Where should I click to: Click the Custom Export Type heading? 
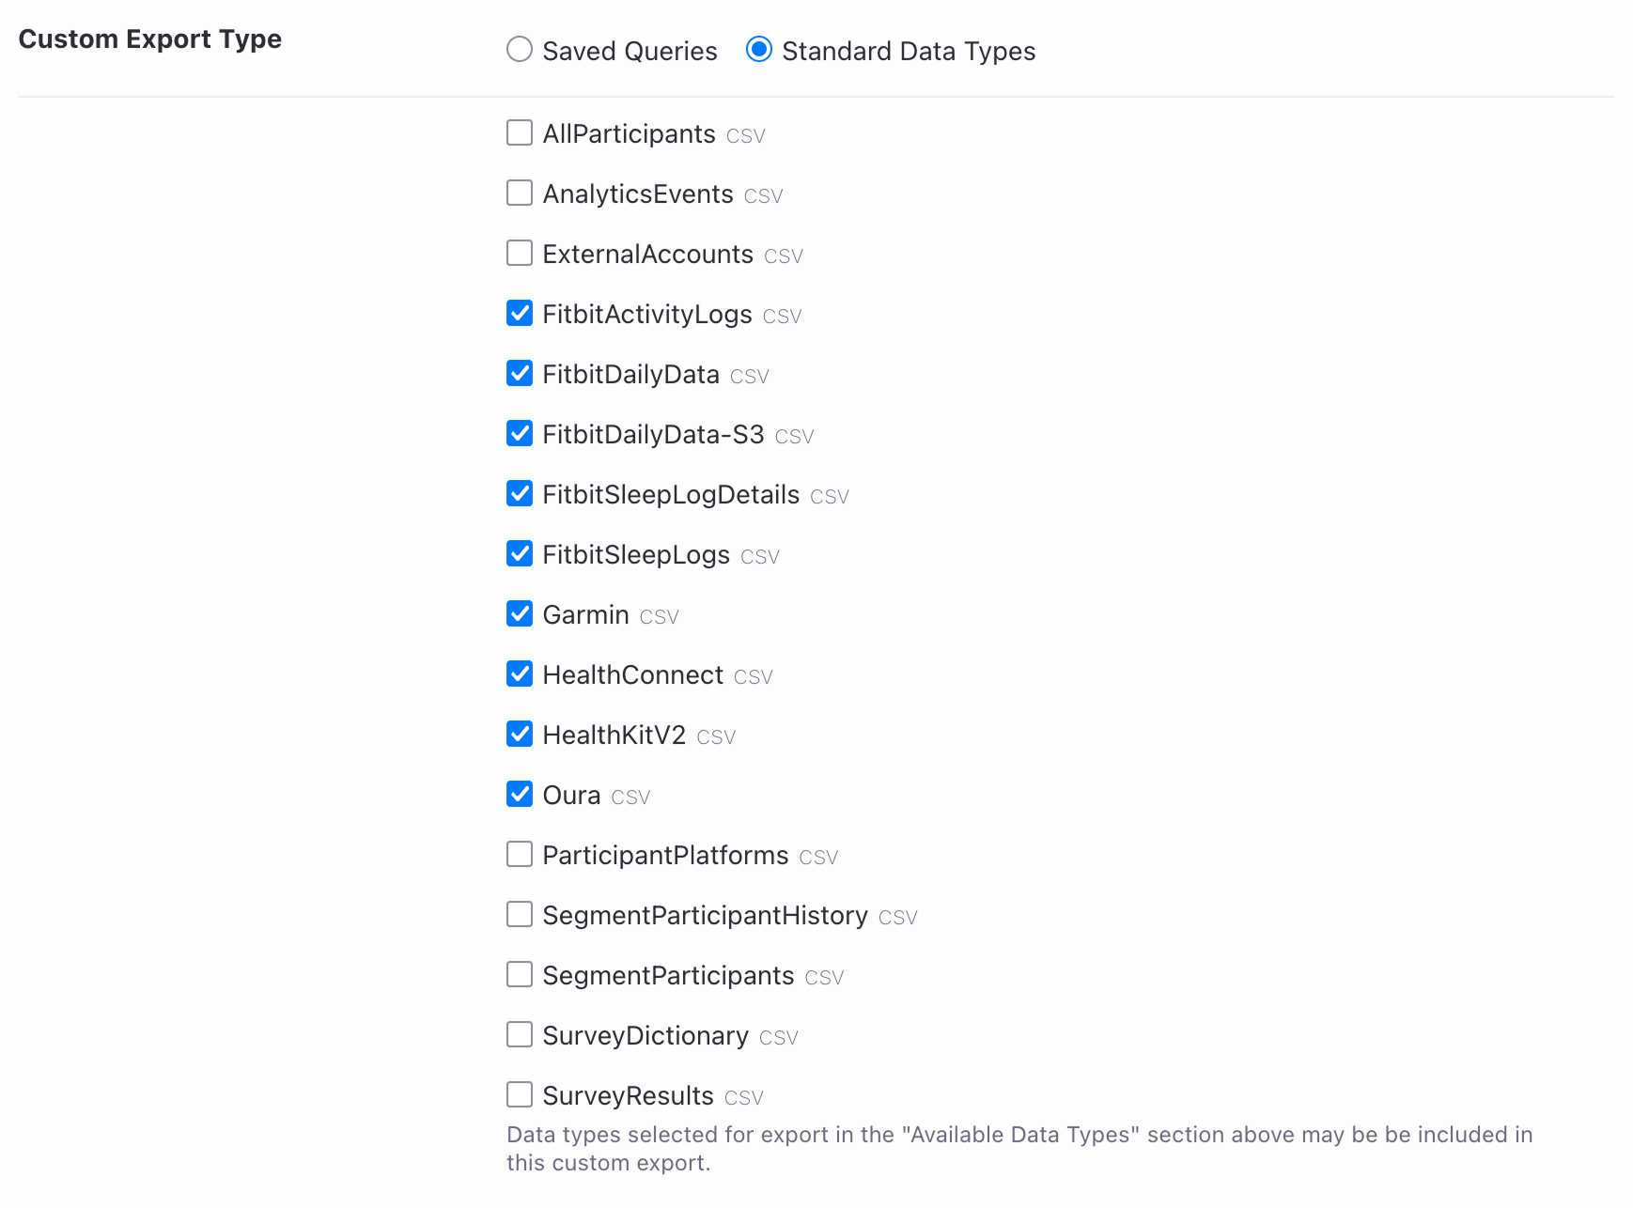[150, 39]
